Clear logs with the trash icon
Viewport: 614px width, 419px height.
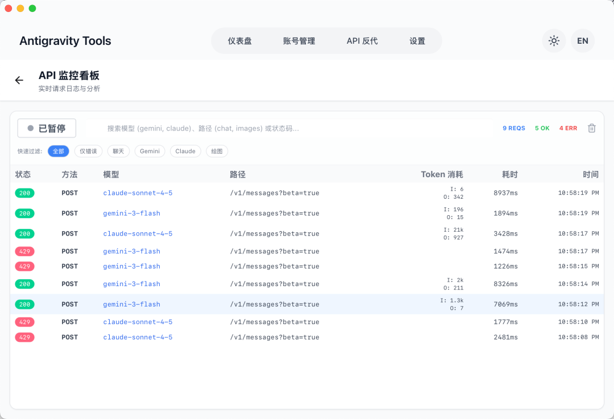(x=591, y=128)
